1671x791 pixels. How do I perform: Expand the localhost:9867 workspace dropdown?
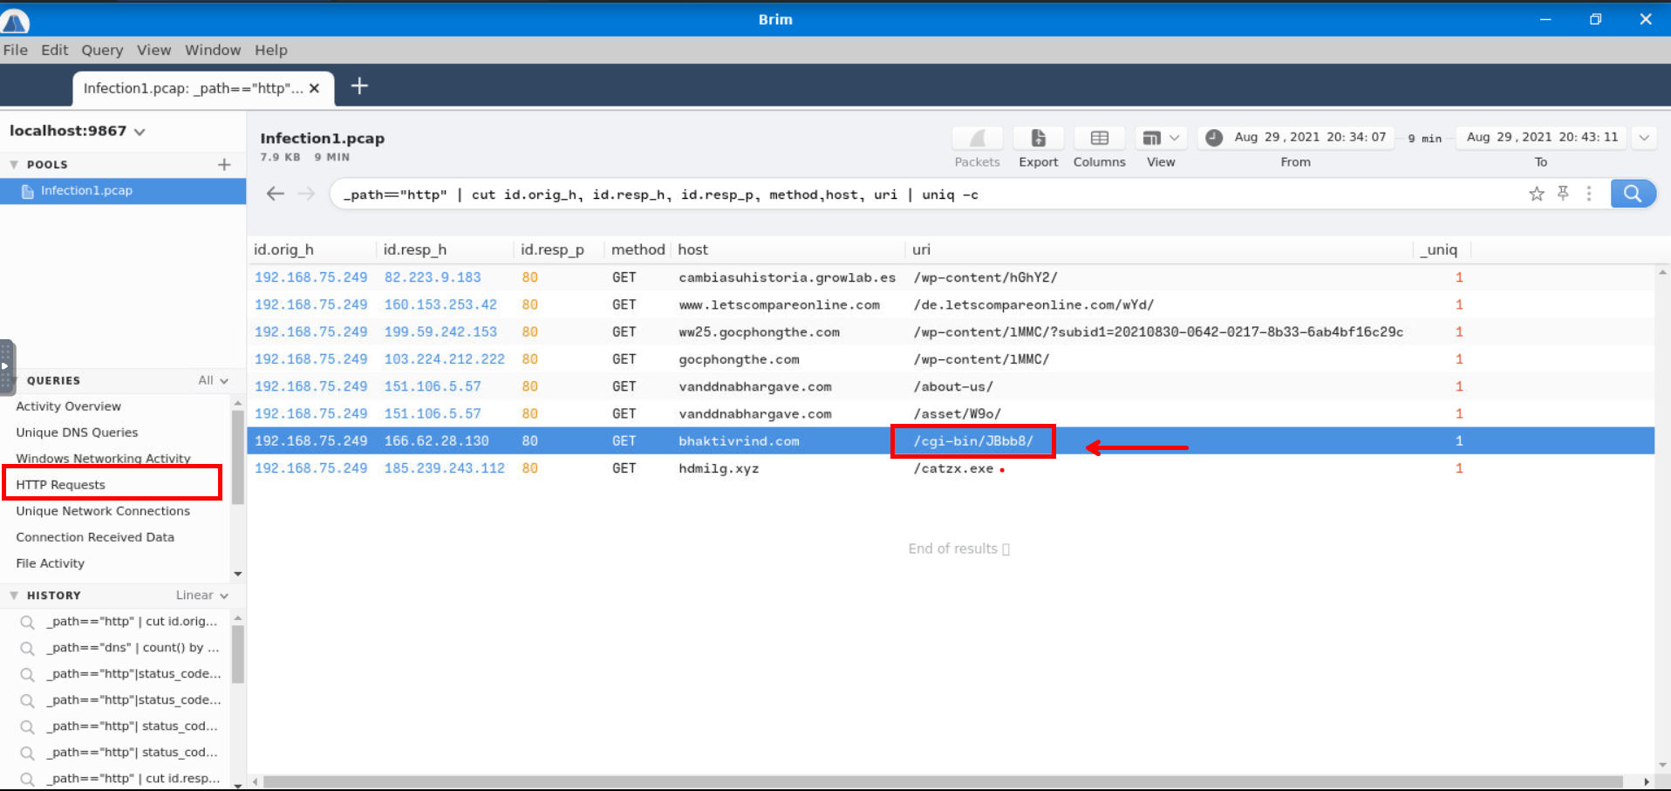[140, 132]
